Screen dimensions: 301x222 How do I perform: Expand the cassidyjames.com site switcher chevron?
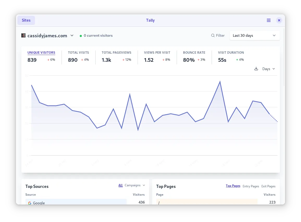pos(72,35)
